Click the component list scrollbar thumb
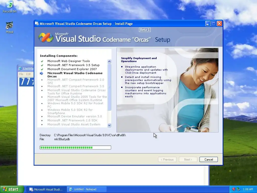 click(109, 87)
